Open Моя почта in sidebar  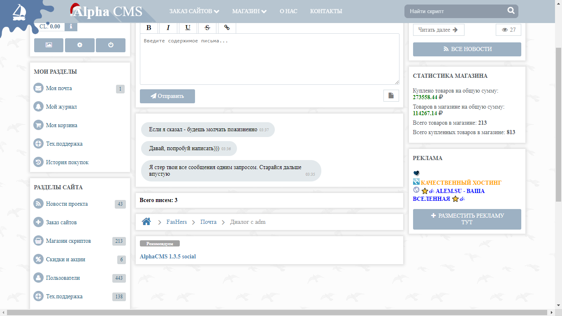point(59,88)
